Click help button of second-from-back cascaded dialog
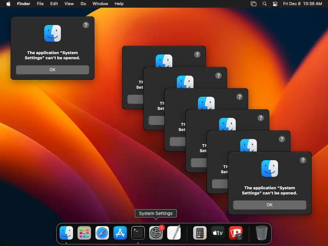The width and height of the screenshot is (328, 246). click(218, 76)
